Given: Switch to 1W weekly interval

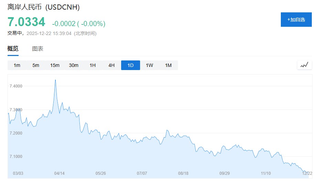Looking at the screenshot, I should tap(149, 65).
